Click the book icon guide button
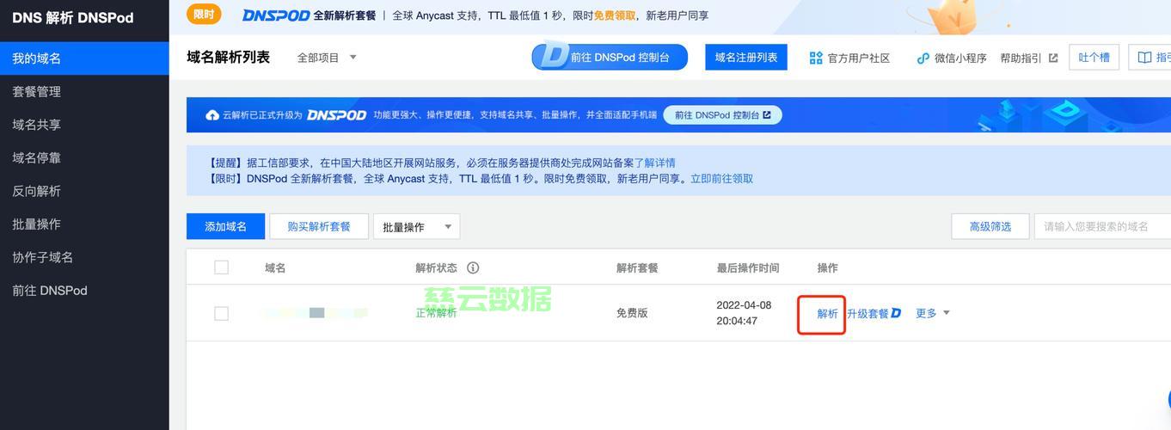Screen dimensions: 1171x430 pyautogui.click(x=1150, y=57)
